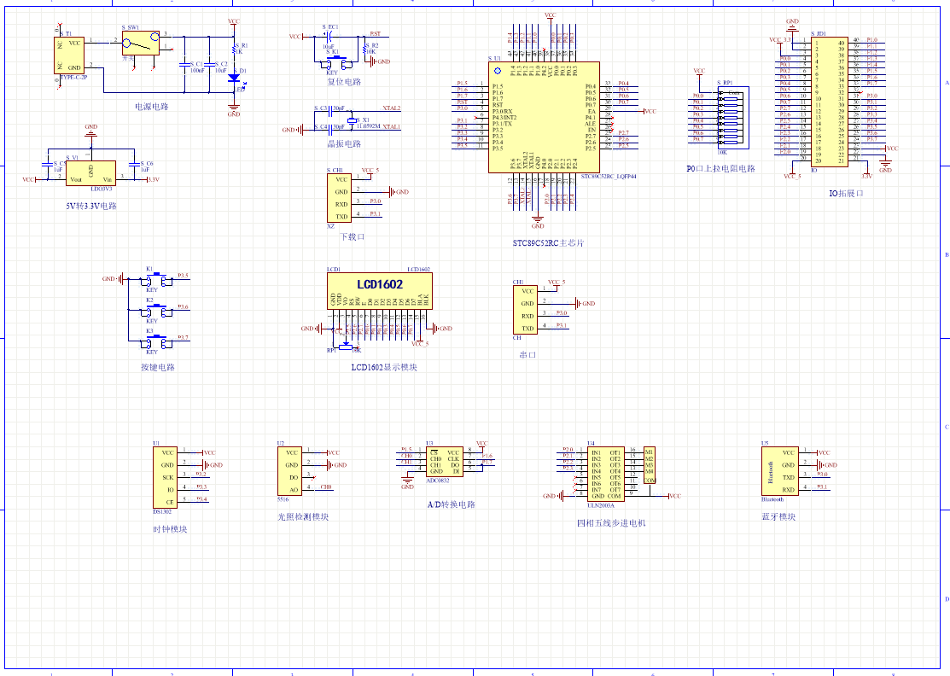
Task: Select the U2 5516 light sensor module
Action: [x=289, y=471]
